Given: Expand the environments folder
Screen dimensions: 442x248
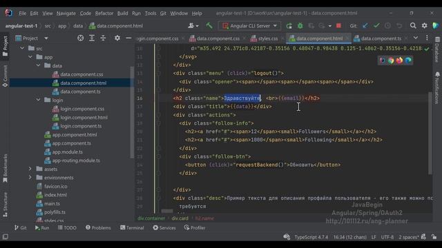Looking at the screenshot, I should tap(30, 178).
